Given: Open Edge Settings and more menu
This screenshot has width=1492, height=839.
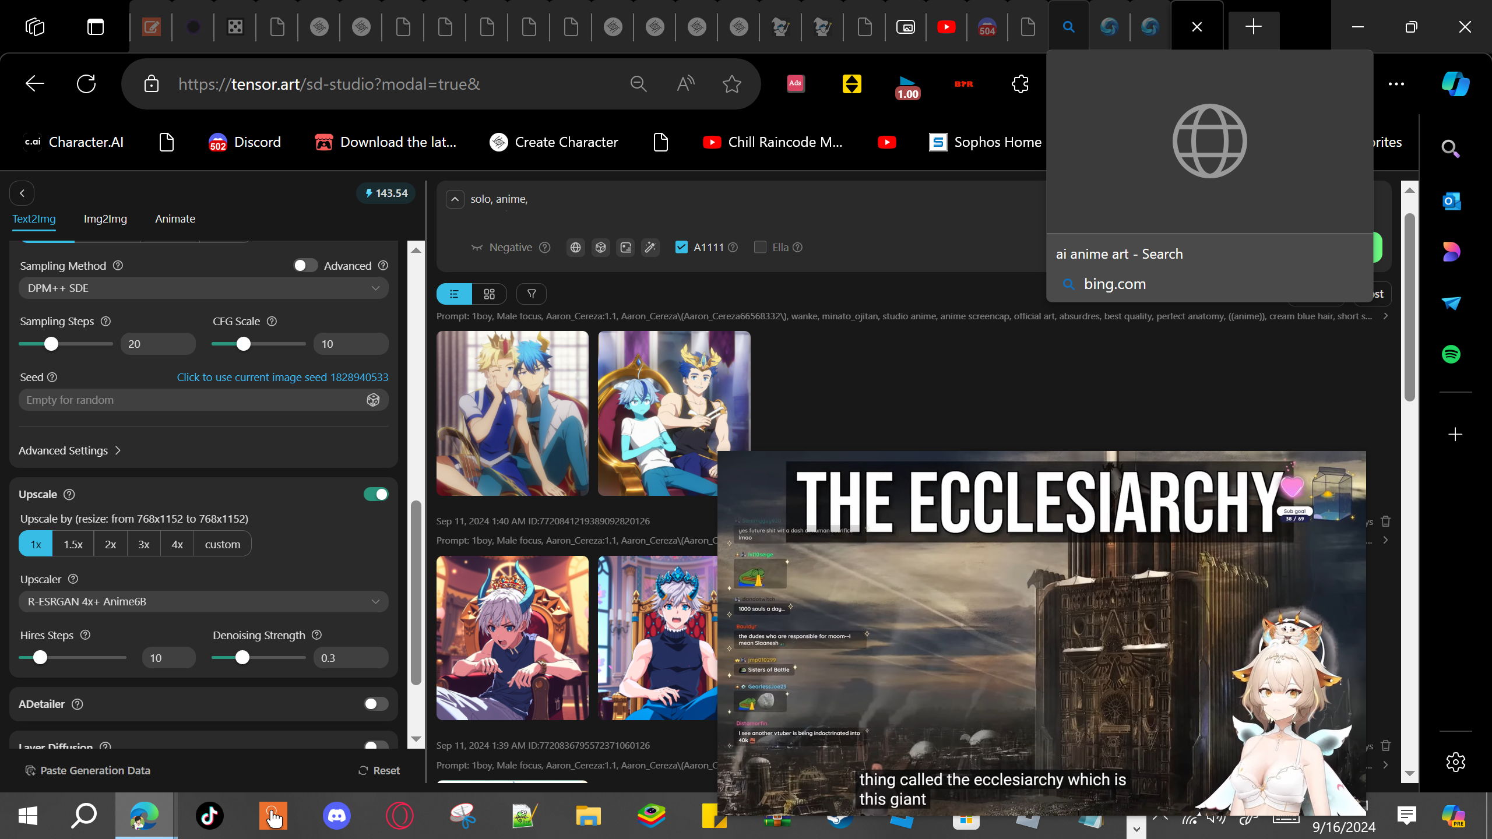Looking at the screenshot, I should click(x=1396, y=84).
